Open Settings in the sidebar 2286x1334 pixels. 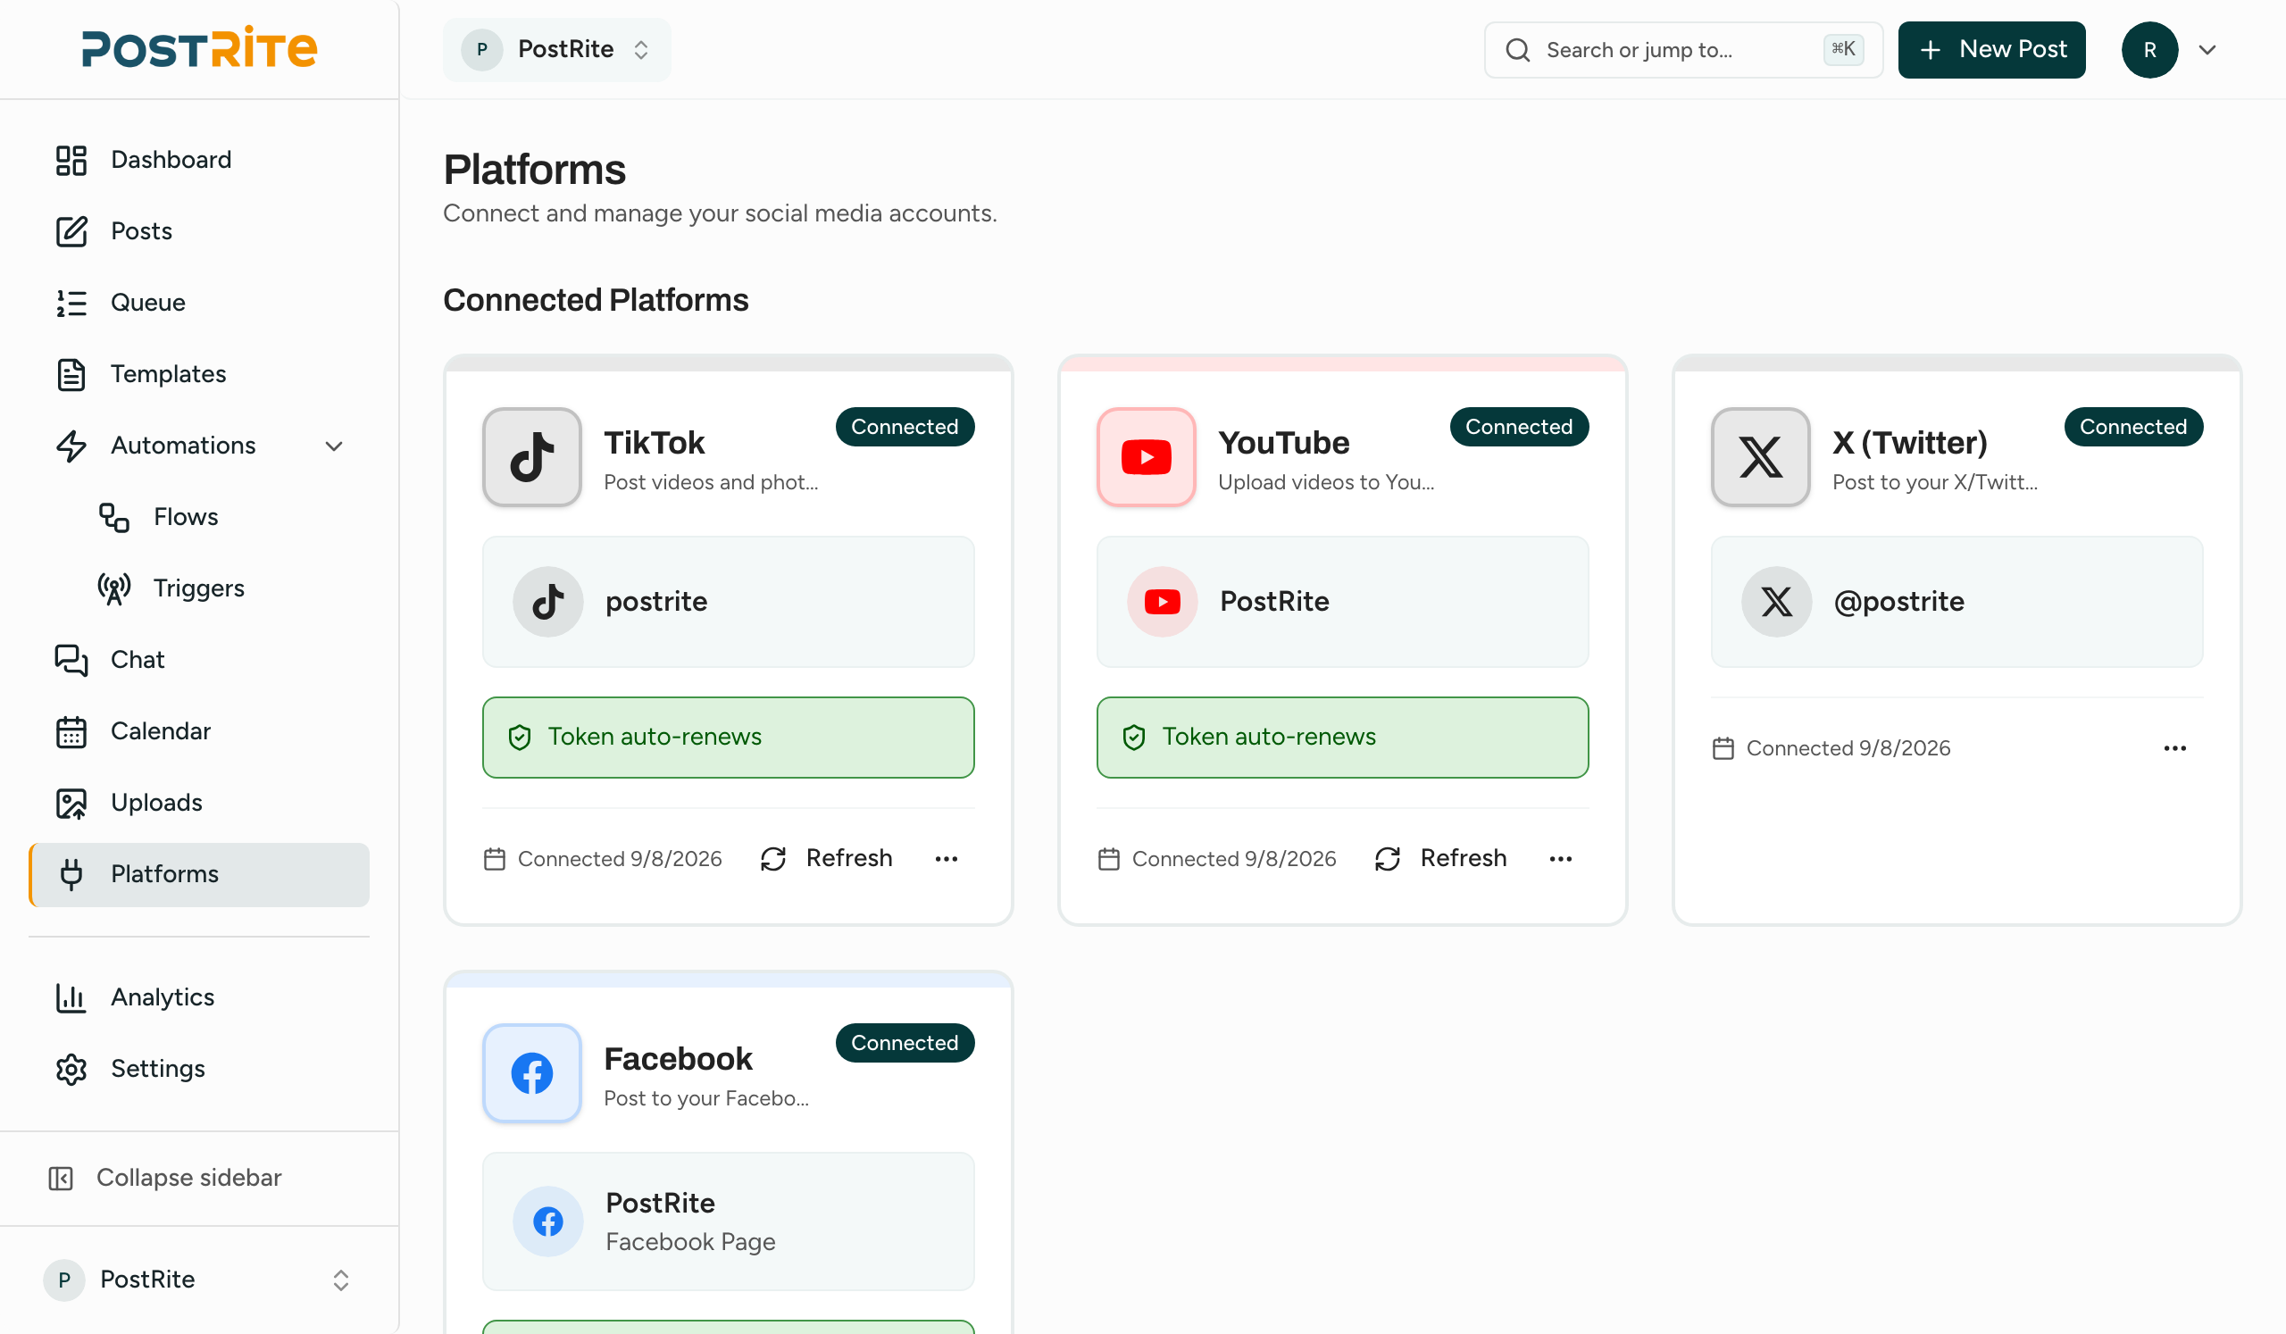click(199, 1069)
